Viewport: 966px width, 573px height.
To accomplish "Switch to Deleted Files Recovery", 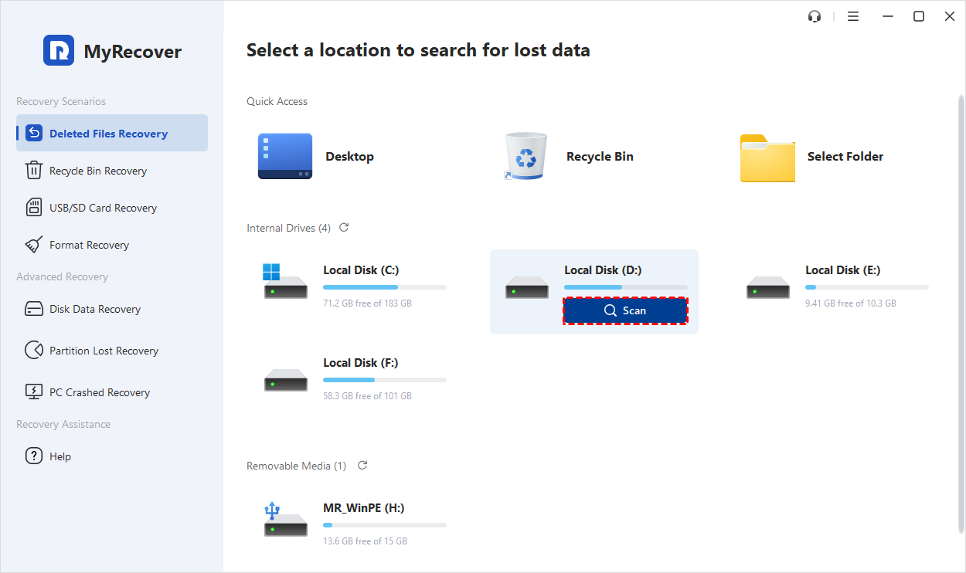I will [108, 134].
